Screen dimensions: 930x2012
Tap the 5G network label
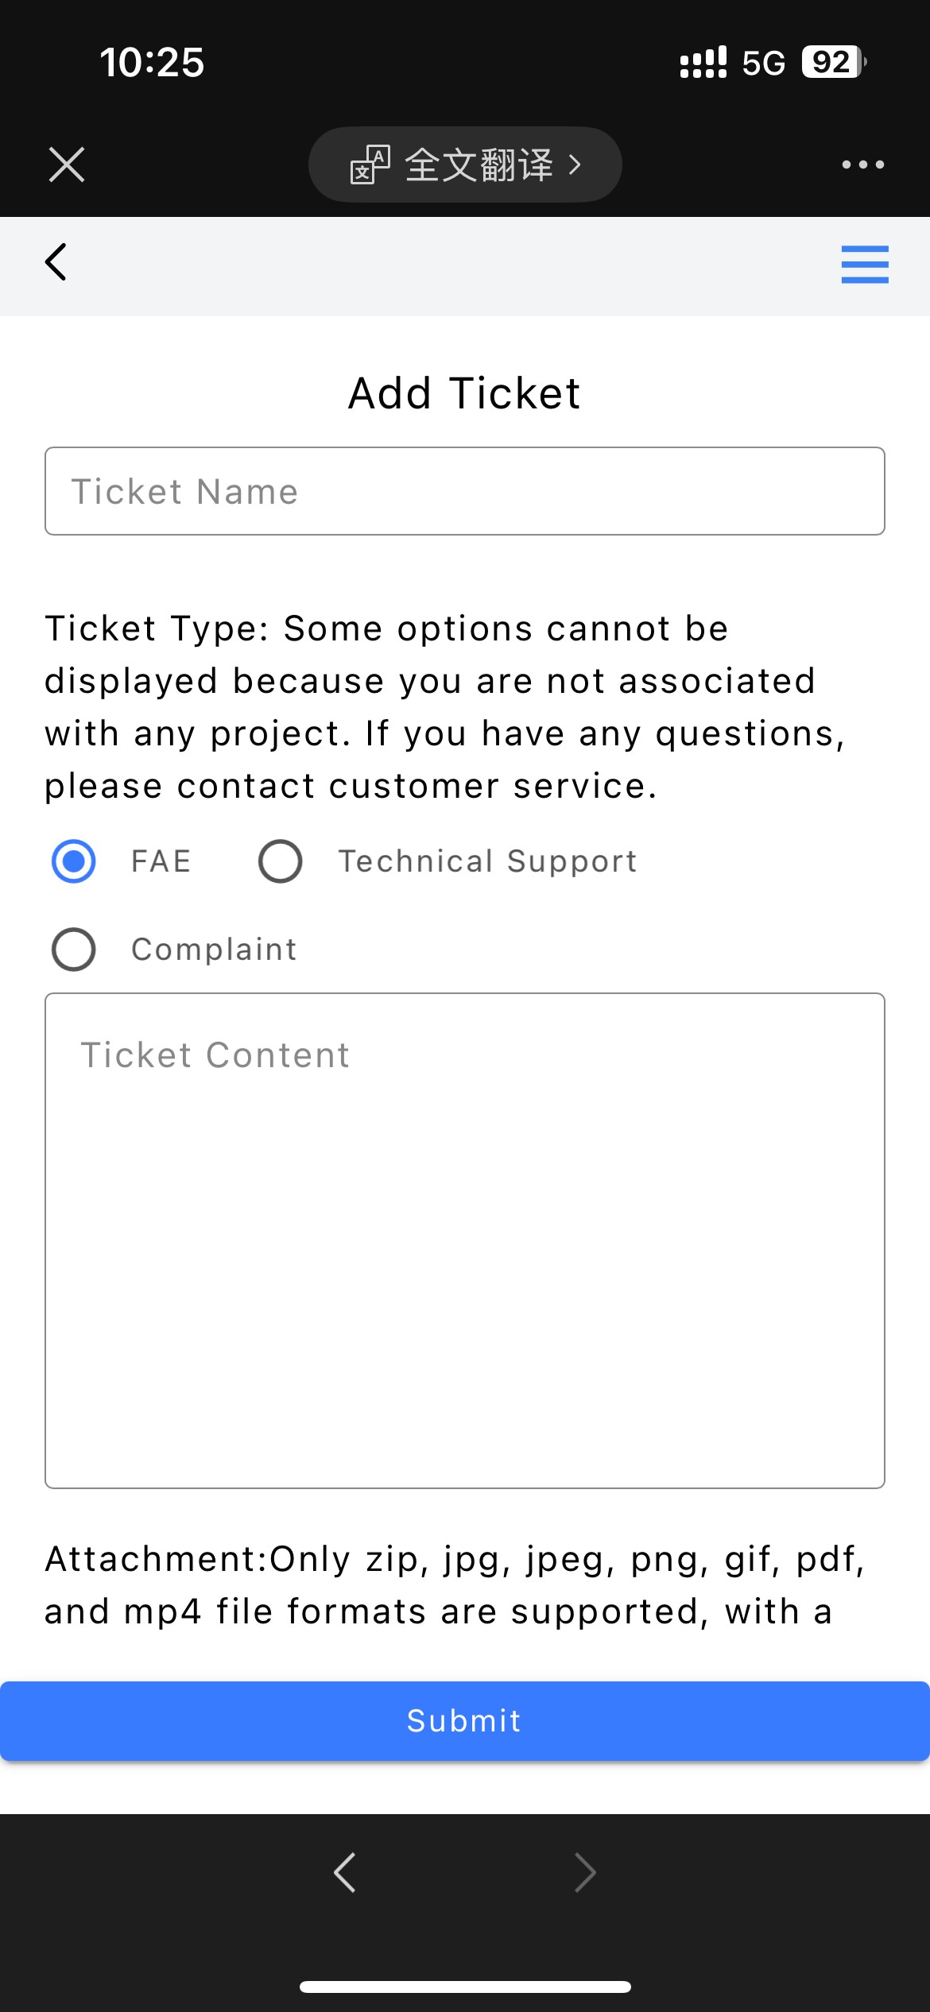tap(763, 63)
